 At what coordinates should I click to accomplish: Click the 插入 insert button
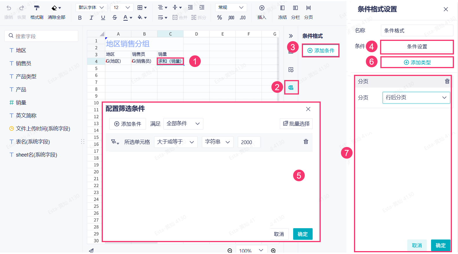pos(262,12)
